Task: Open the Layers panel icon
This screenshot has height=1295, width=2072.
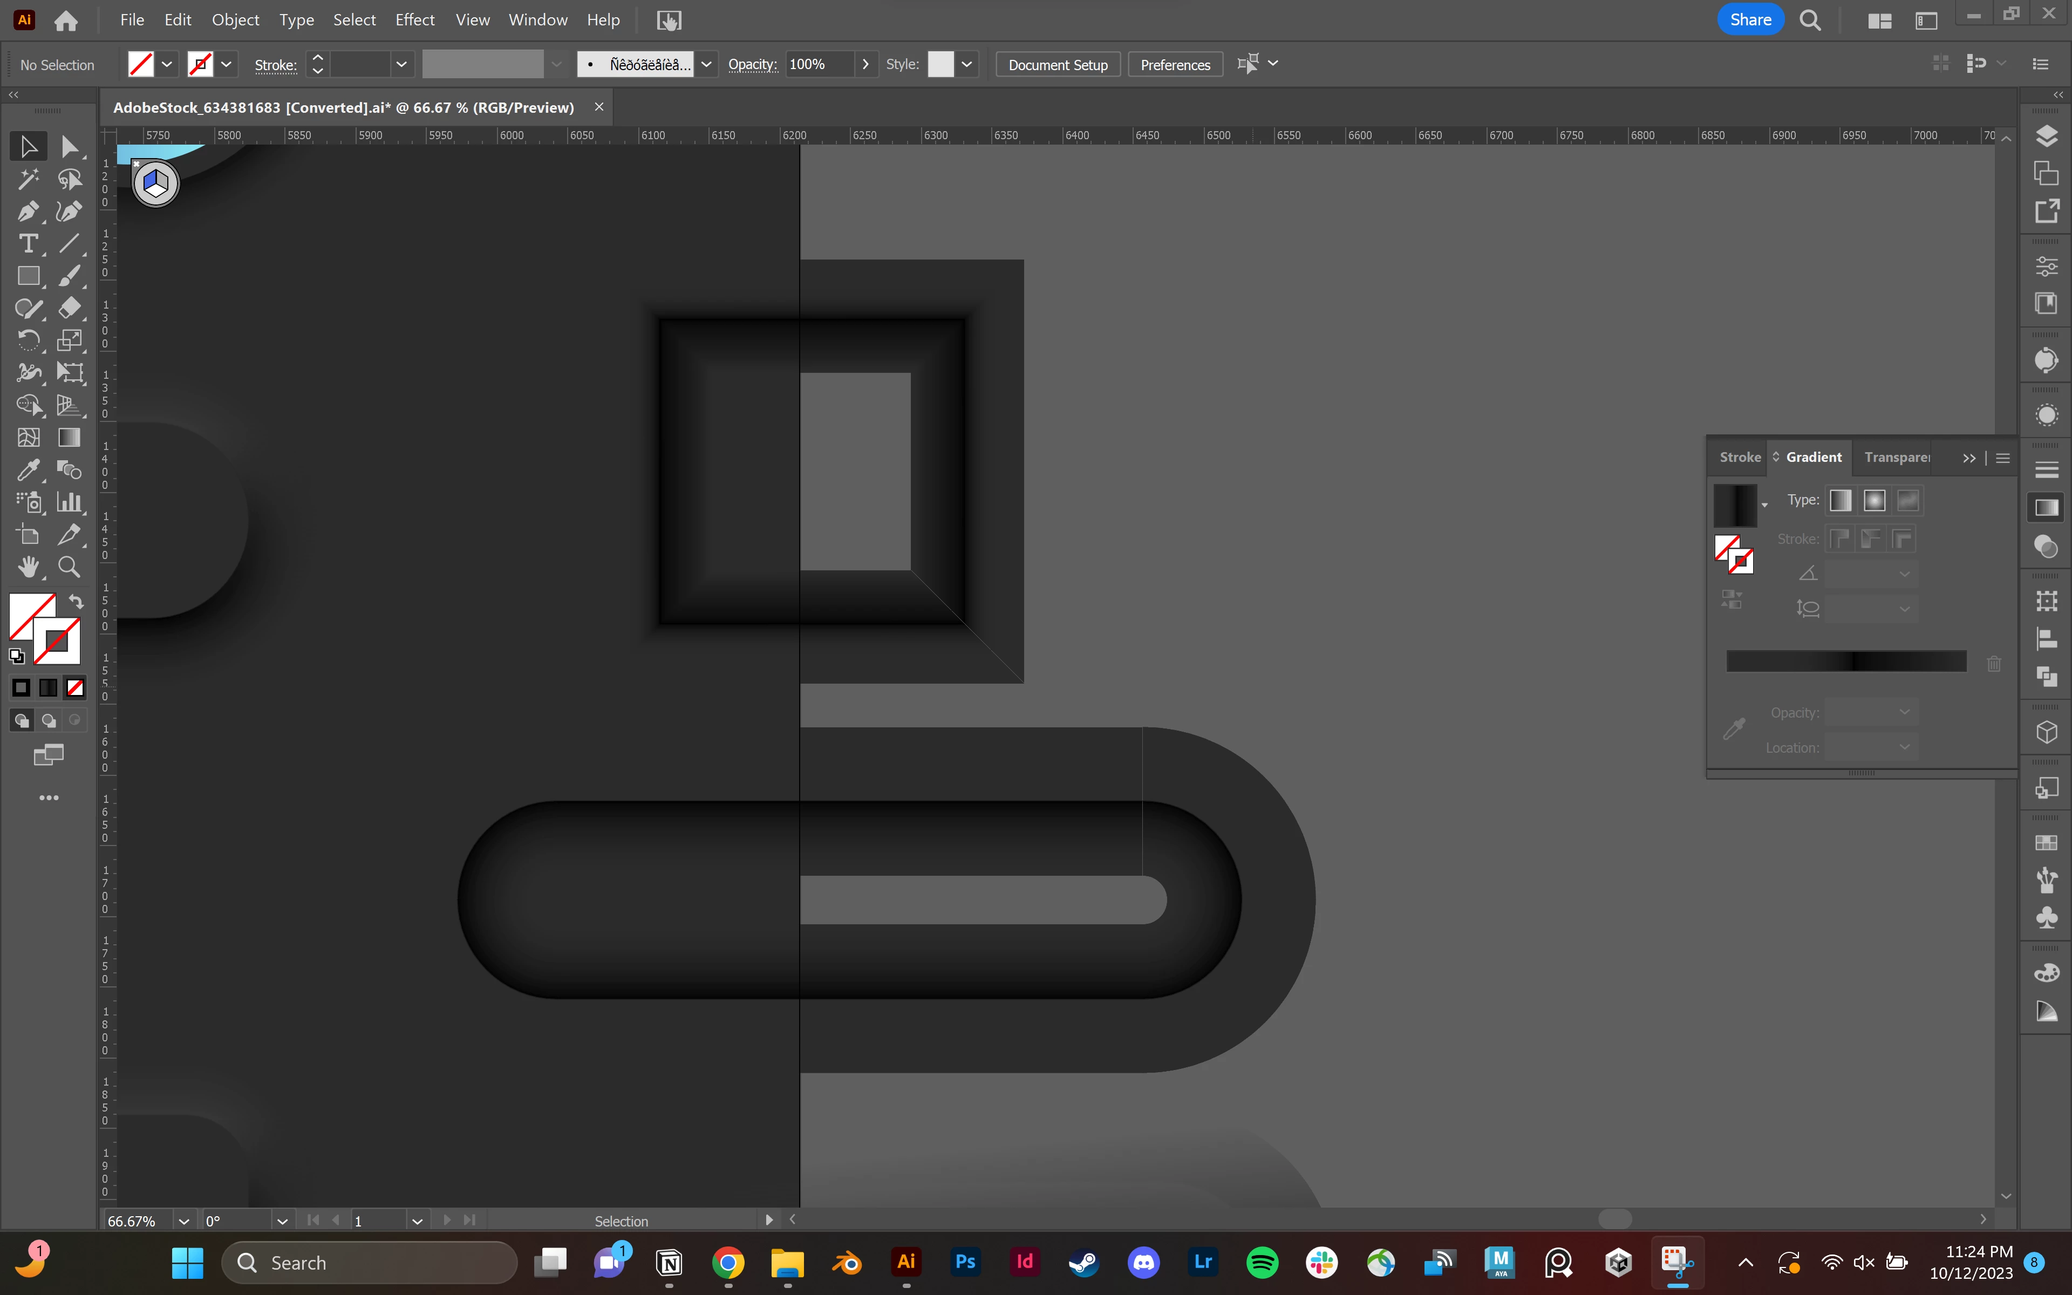Action: [x=2046, y=136]
